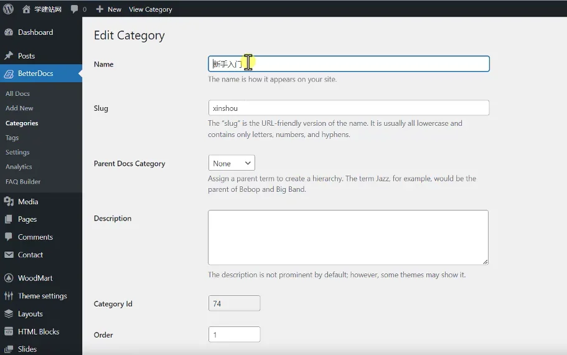The width and height of the screenshot is (567, 355).
Task: Click the Order number field
Action: 234,334
